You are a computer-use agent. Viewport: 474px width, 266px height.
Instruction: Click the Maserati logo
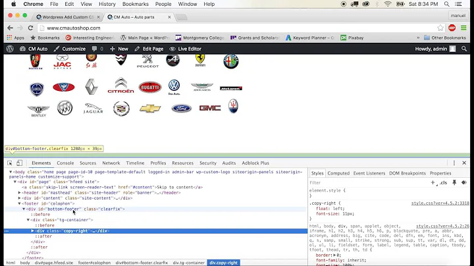(x=233, y=106)
